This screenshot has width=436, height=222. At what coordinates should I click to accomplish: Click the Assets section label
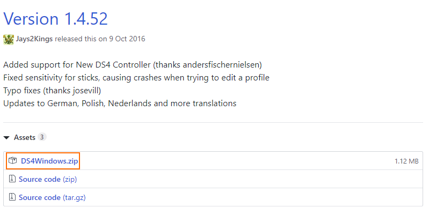click(x=25, y=137)
